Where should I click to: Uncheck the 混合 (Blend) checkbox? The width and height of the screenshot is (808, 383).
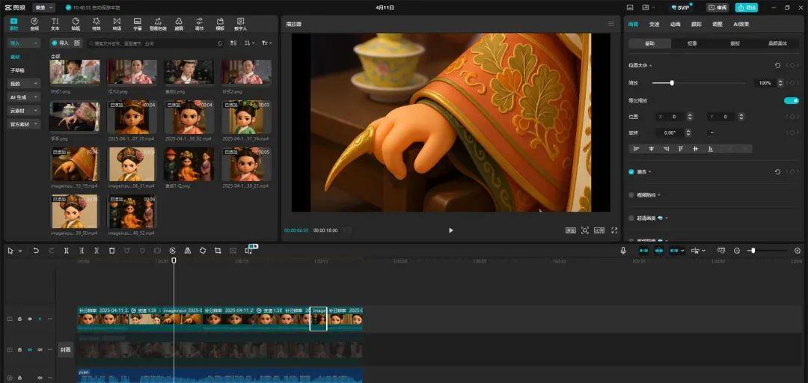631,172
